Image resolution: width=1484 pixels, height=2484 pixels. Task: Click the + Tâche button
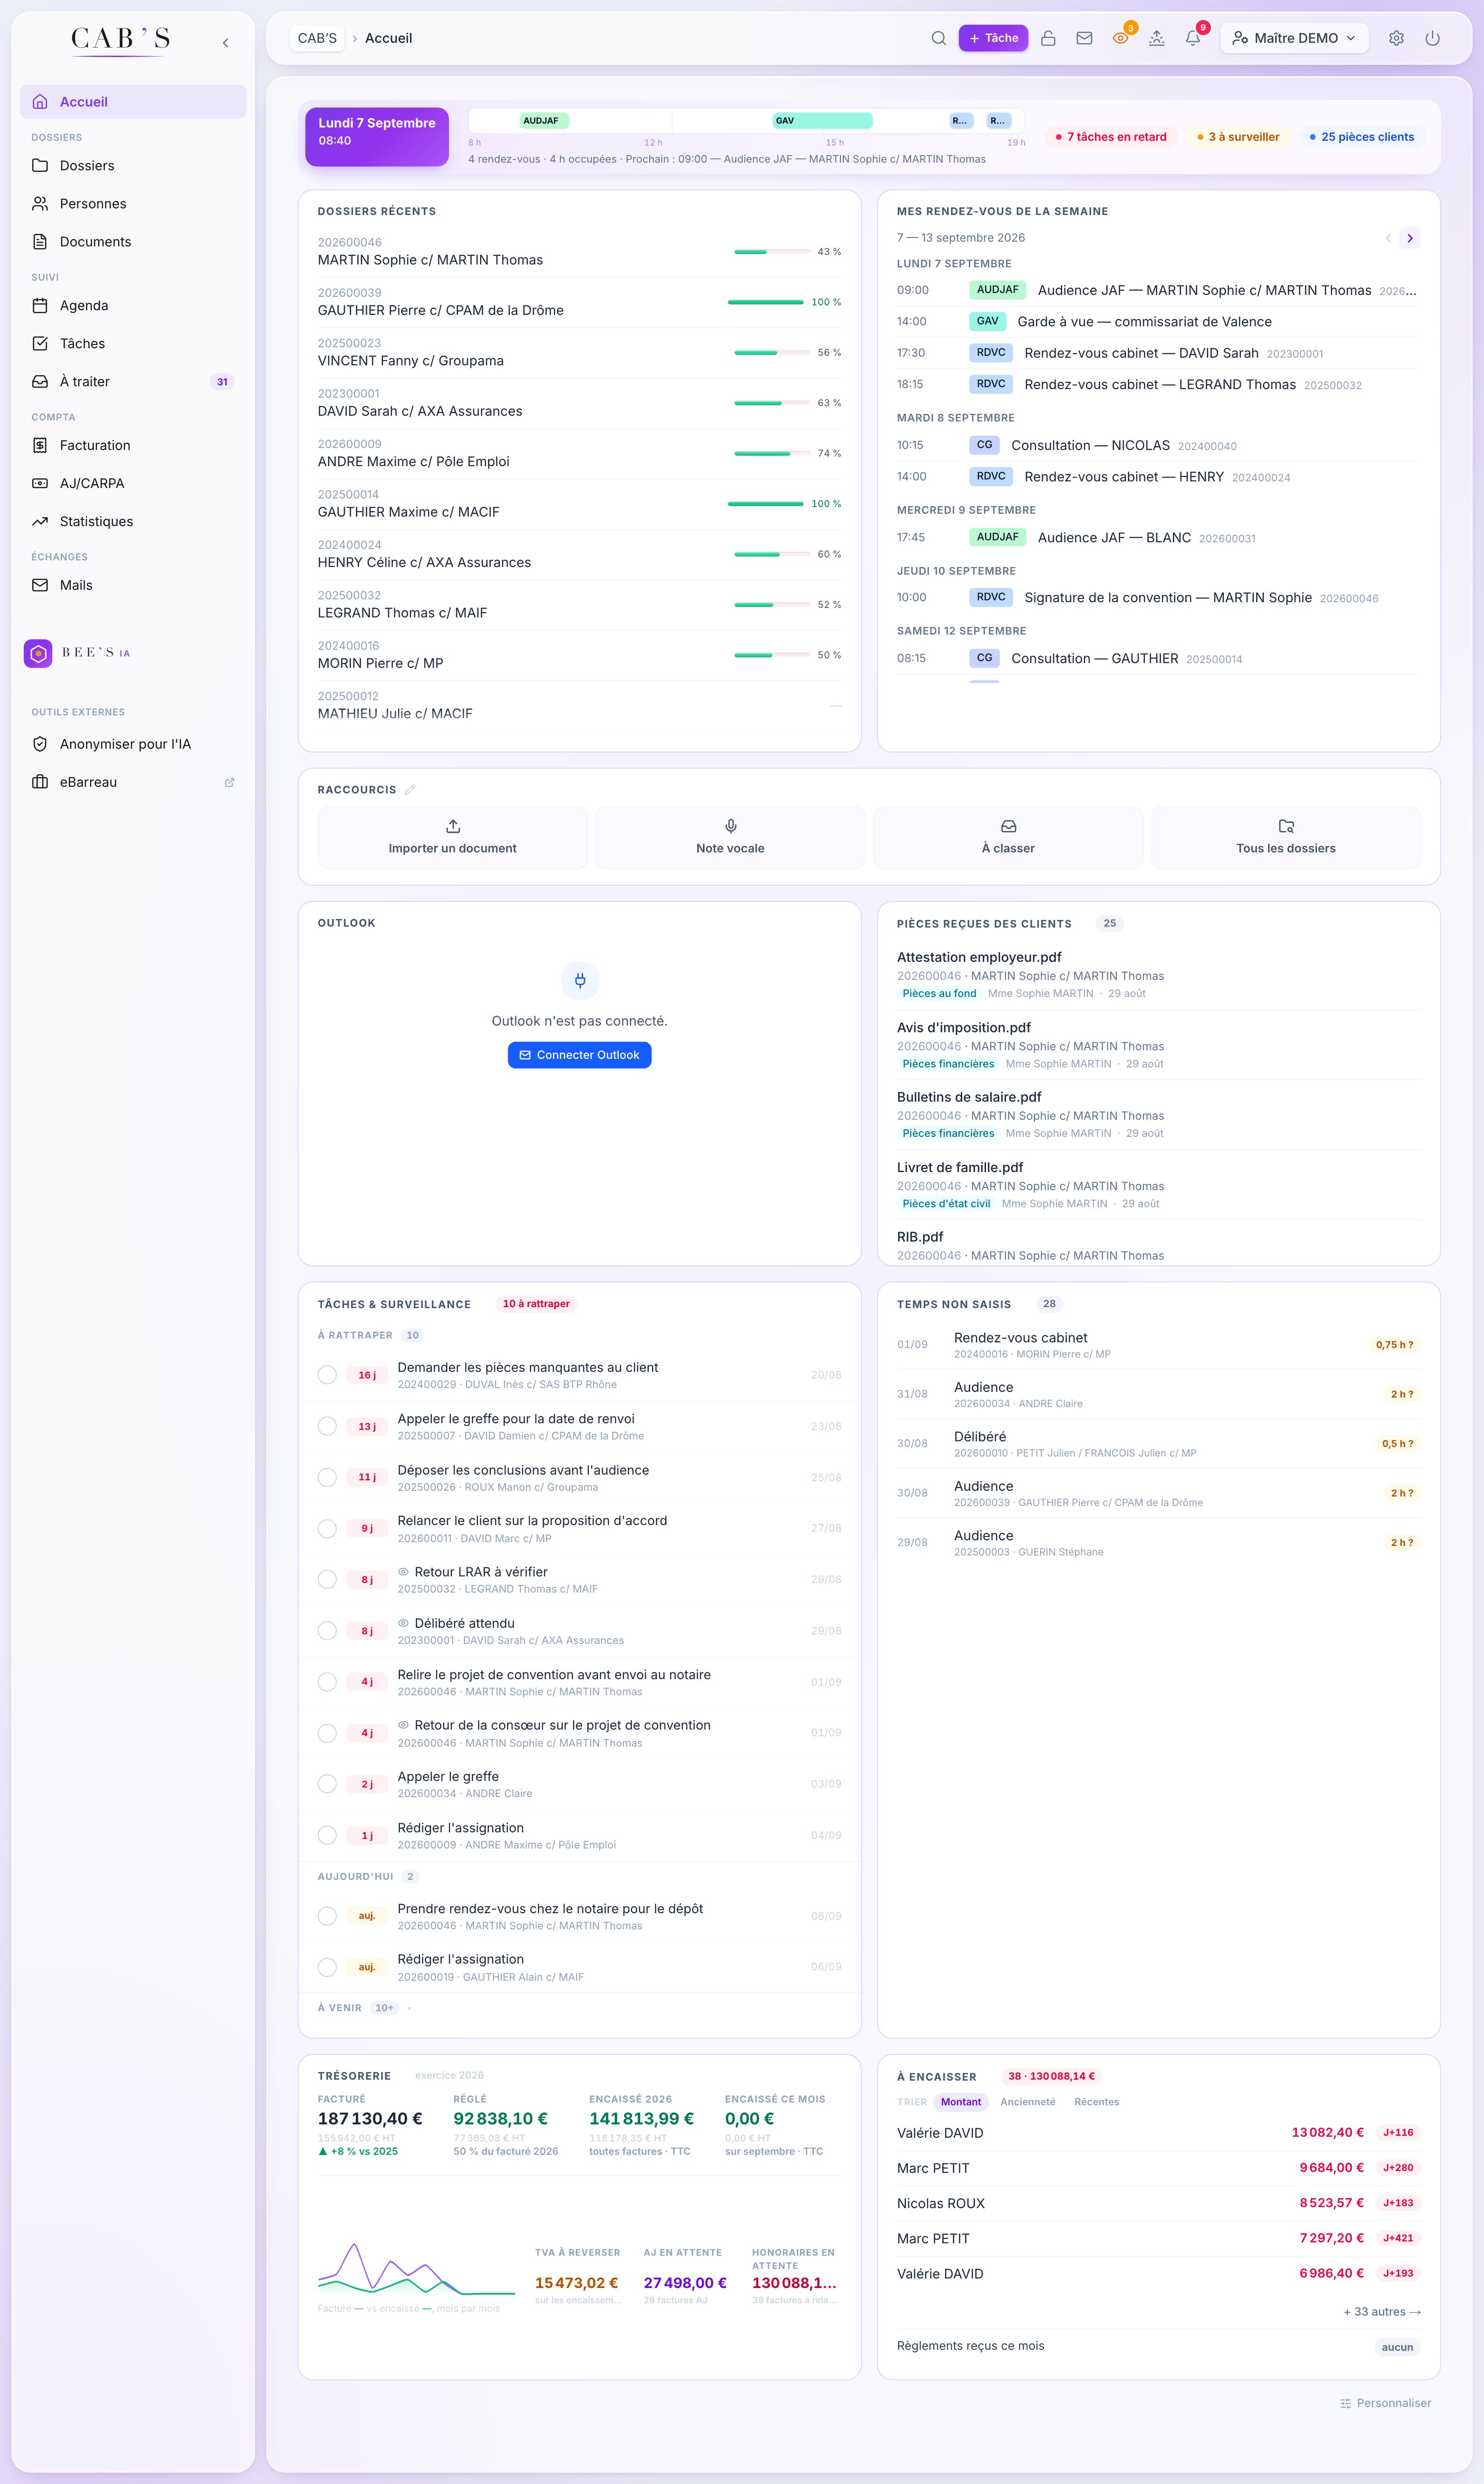993,38
